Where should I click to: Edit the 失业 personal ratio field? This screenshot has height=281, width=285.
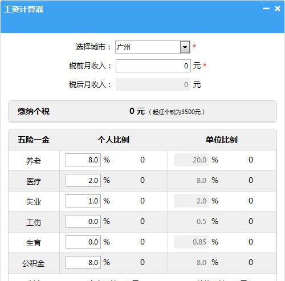(x=83, y=201)
